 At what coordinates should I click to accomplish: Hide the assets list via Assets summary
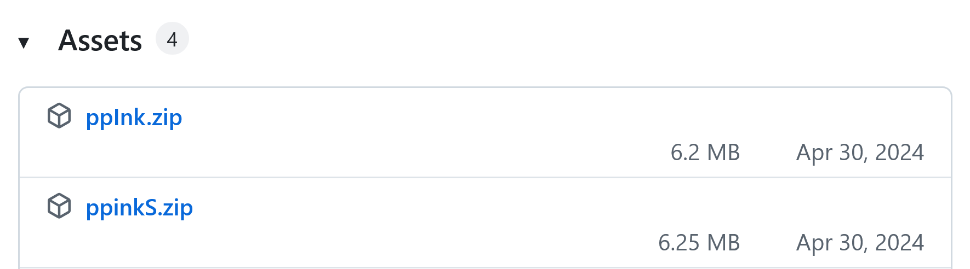100,40
